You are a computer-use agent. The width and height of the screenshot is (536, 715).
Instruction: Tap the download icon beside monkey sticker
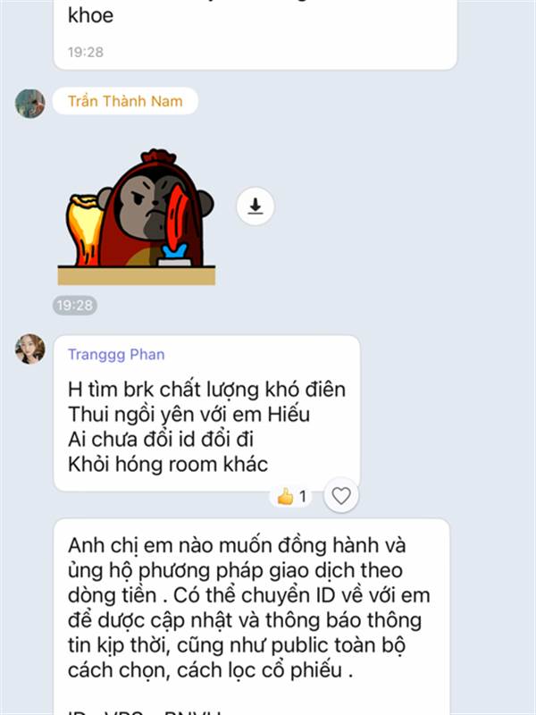point(255,206)
